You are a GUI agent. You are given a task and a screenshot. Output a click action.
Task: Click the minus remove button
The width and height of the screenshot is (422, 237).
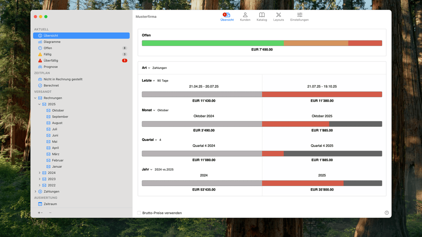pyautogui.click(x=50, y=213)
